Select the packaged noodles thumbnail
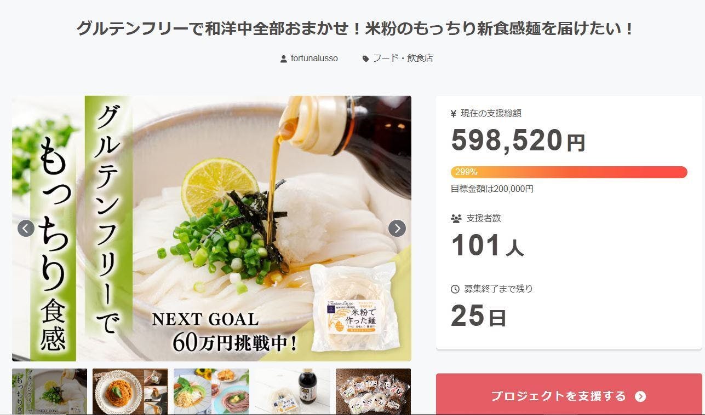 373,391
